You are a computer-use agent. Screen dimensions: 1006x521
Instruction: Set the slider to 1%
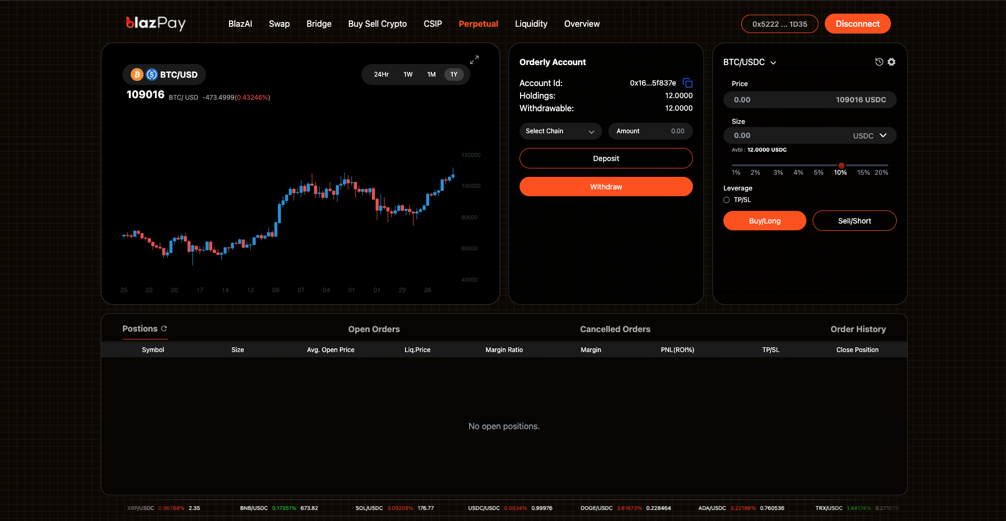736,173
